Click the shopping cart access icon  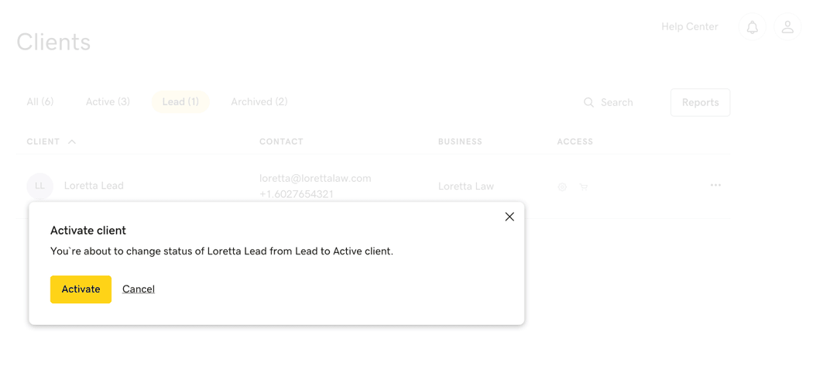pyautogui.click(x=584, y=187)
